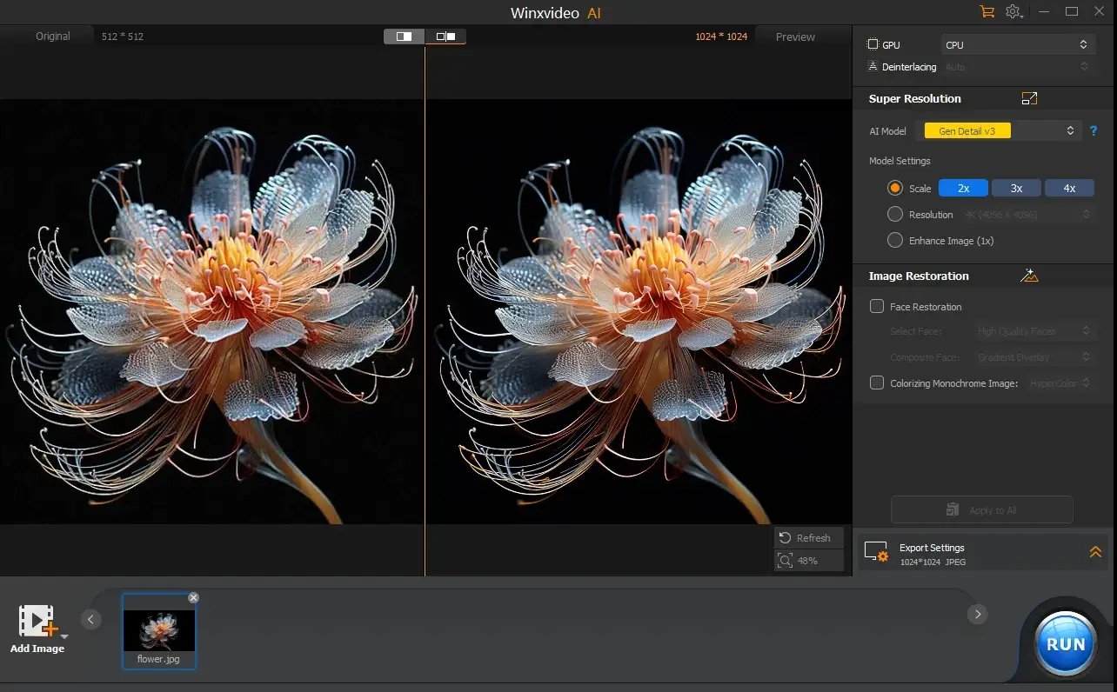Viewport: 1117px width, 692px height.
Task: Click the Add Image icon
Action: click(37, 622)
